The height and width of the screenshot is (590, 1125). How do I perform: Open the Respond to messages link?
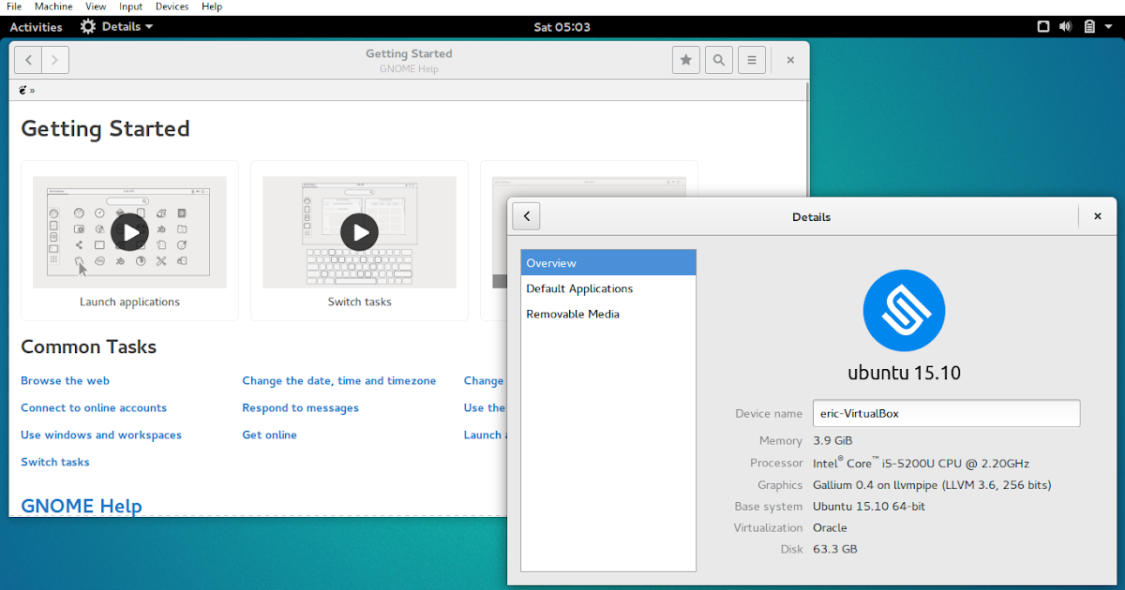click(x=300, y=407)
